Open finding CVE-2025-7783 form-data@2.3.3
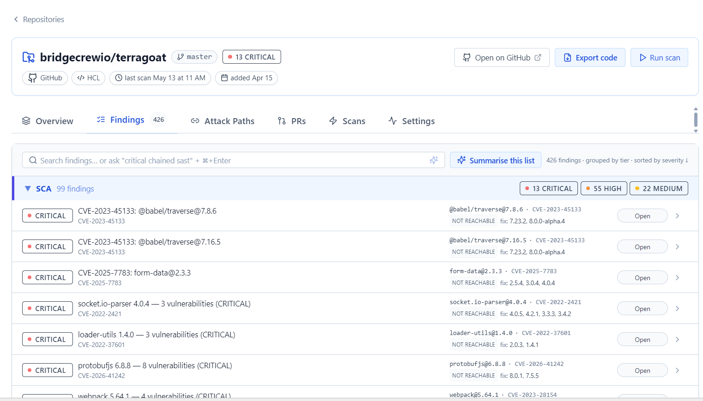The width and height of the screenshot is (703, 401). [134, 273]
